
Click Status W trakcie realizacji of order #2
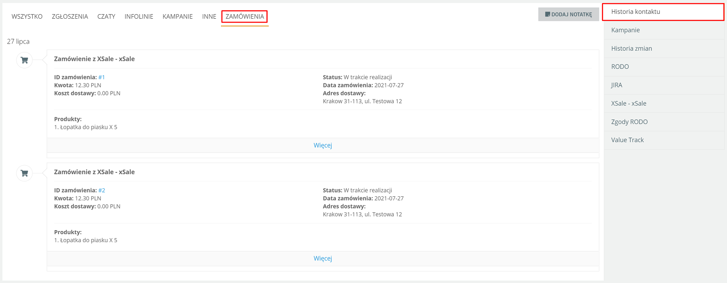click(357, 191)
